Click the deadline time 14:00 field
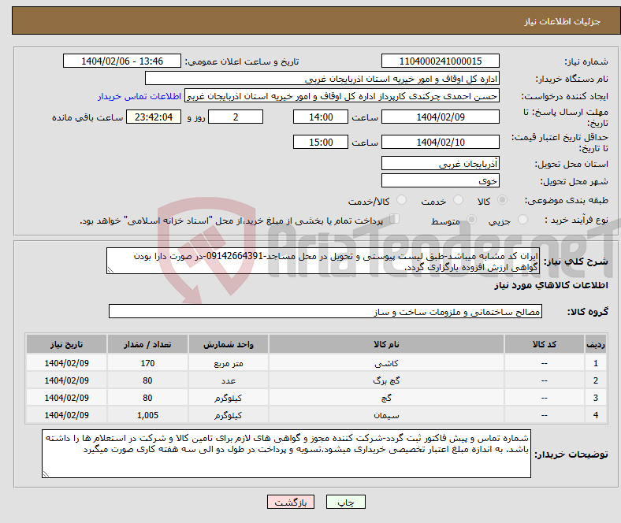The height and width of the screenshot is (523, 621). (321, 117)
